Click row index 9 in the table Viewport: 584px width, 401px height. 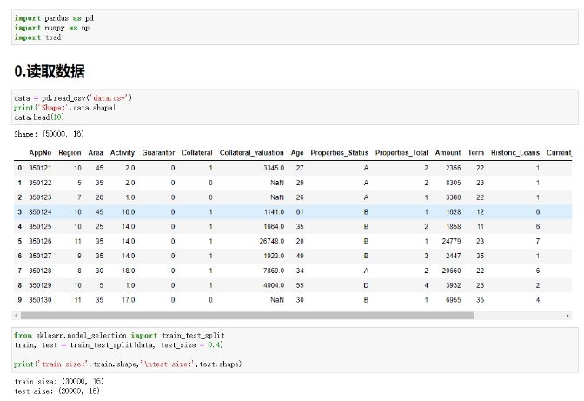click(19, 300)
